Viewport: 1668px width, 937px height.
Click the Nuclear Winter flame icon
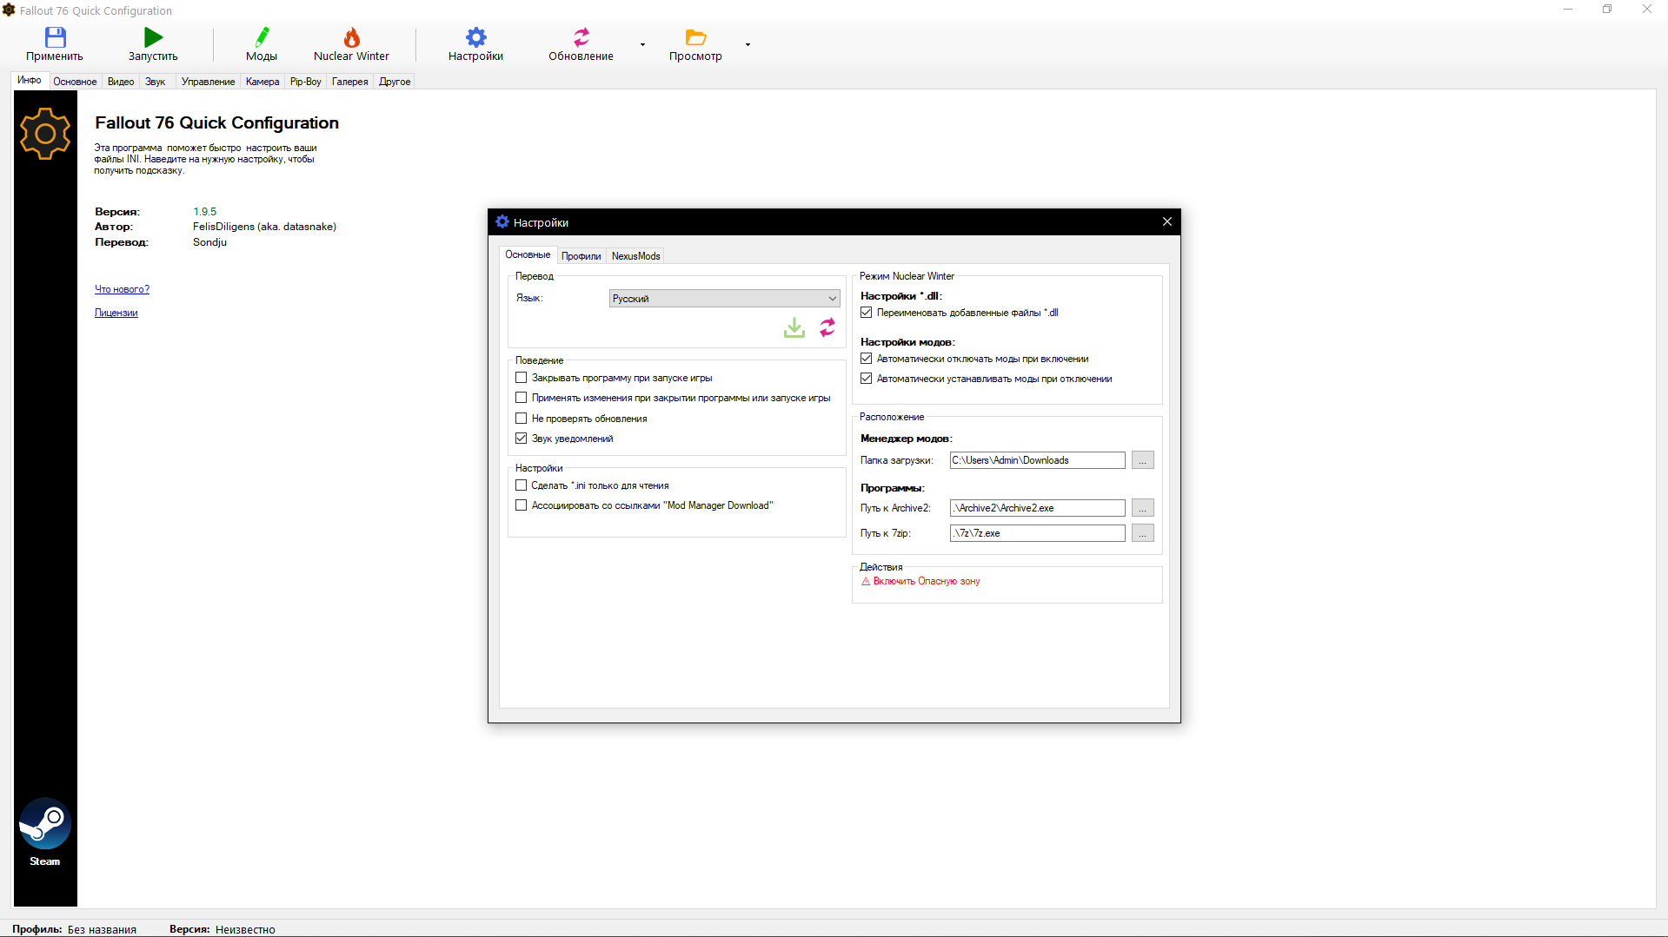point(351,37)
